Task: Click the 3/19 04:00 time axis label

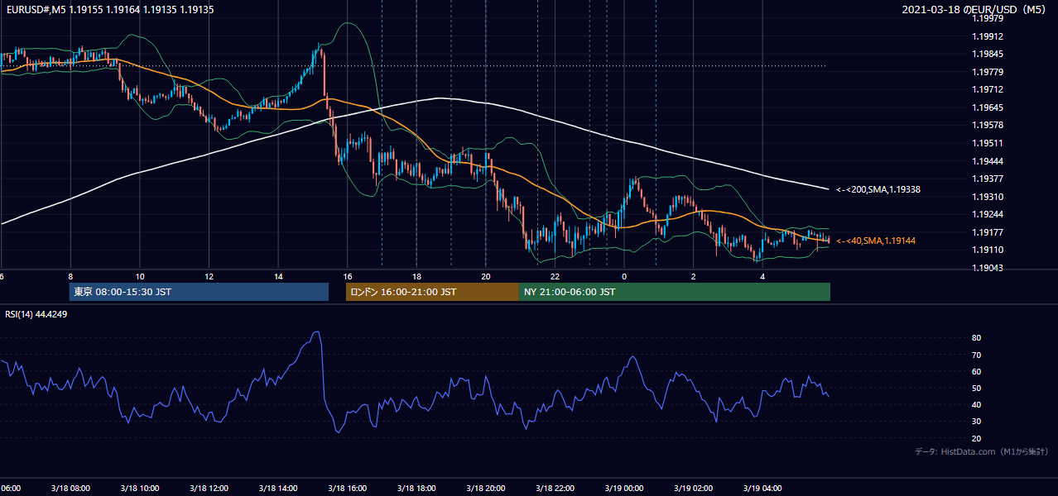Action: pos(762,489)
